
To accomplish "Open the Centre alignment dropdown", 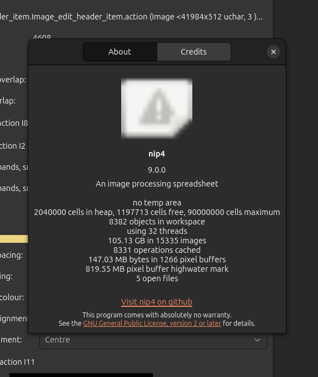I will pos(153,340).
